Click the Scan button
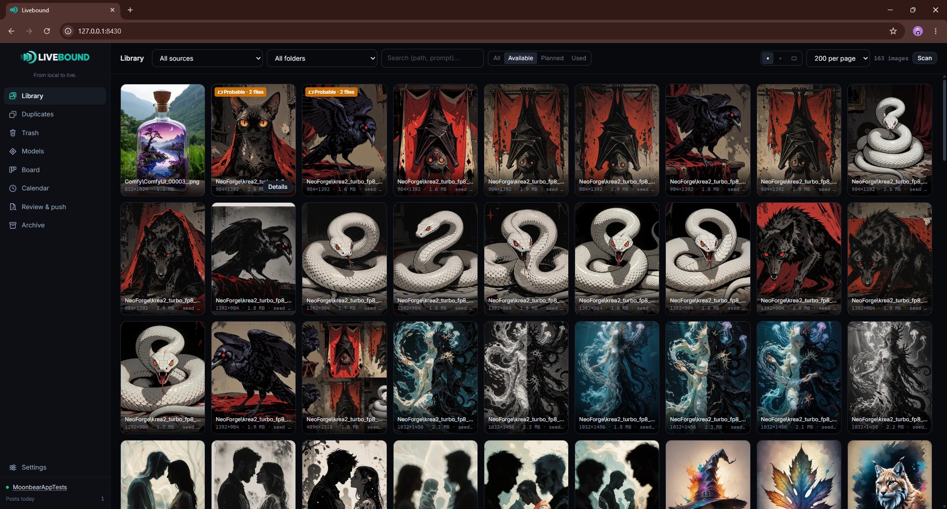The image size is (947, 509). coord(924,58)
